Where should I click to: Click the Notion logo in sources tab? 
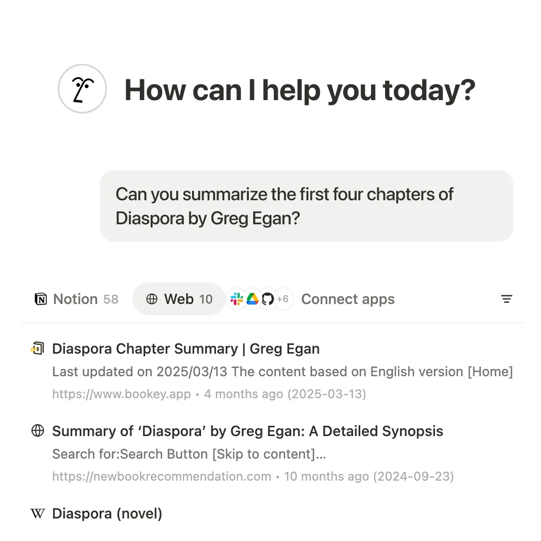point(41,299)
